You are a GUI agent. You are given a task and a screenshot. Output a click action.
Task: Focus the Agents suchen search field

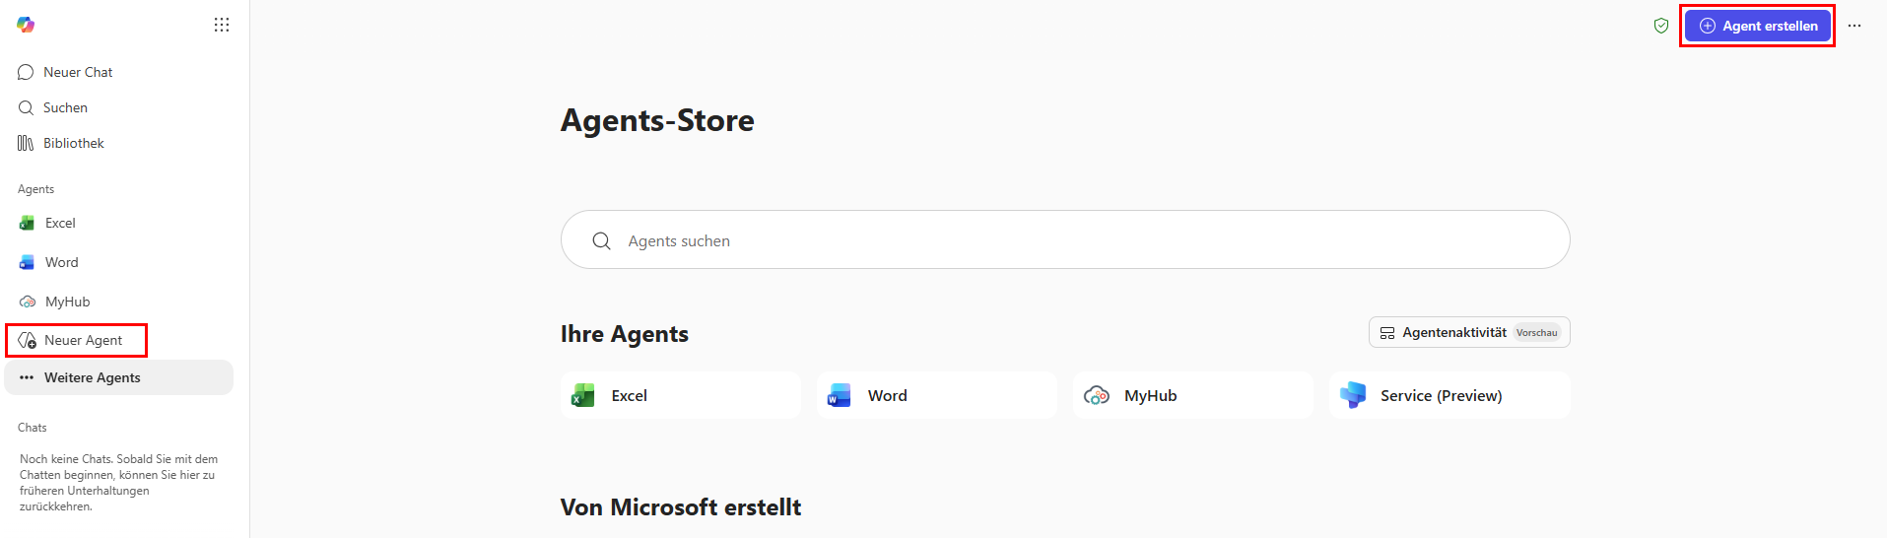(1065, 239)
